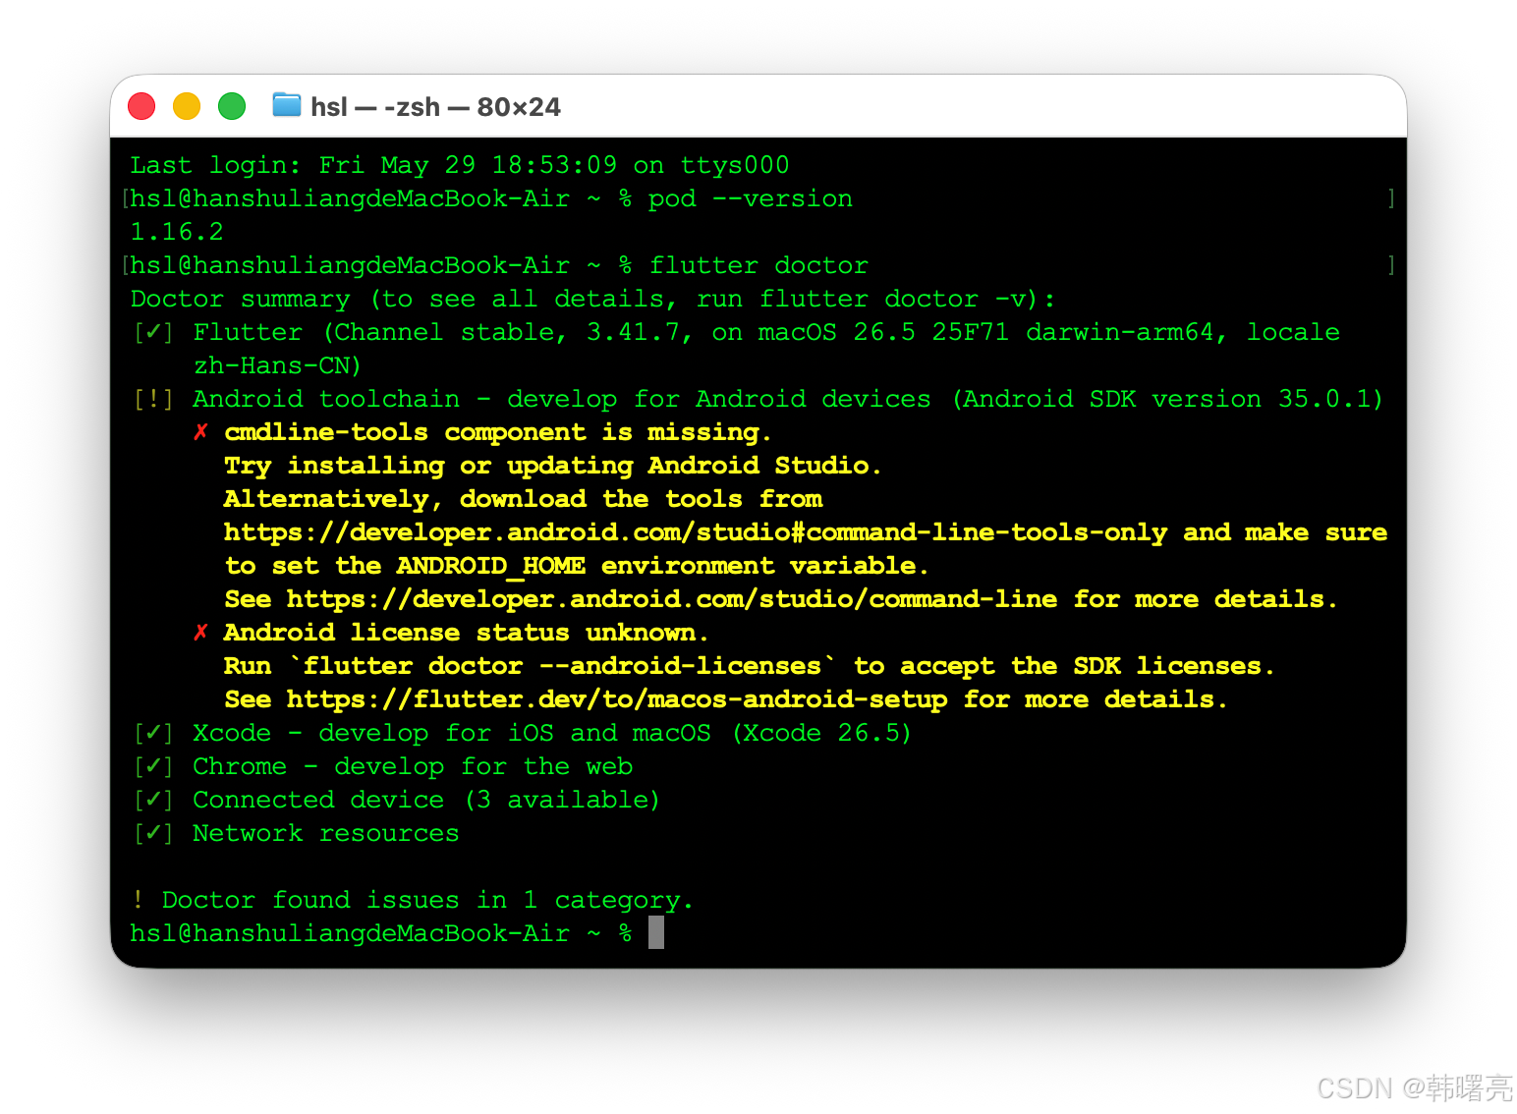
Task: Click 'ANDROID_HOME environment variable' line
Action: 576,566
